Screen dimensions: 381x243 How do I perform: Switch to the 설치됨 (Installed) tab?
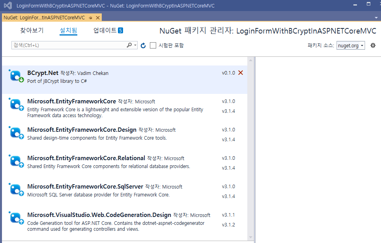pos(69,30)
